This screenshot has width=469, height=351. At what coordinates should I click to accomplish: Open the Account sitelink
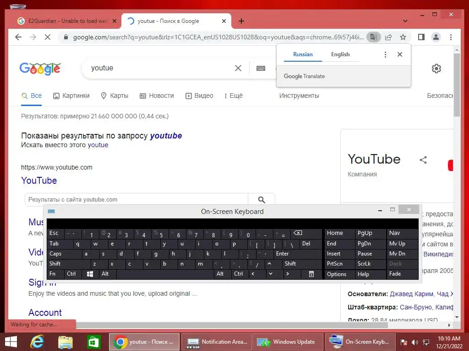point(45,313)
